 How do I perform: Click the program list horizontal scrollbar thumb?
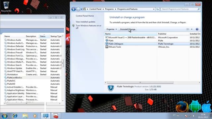point(140,82)
